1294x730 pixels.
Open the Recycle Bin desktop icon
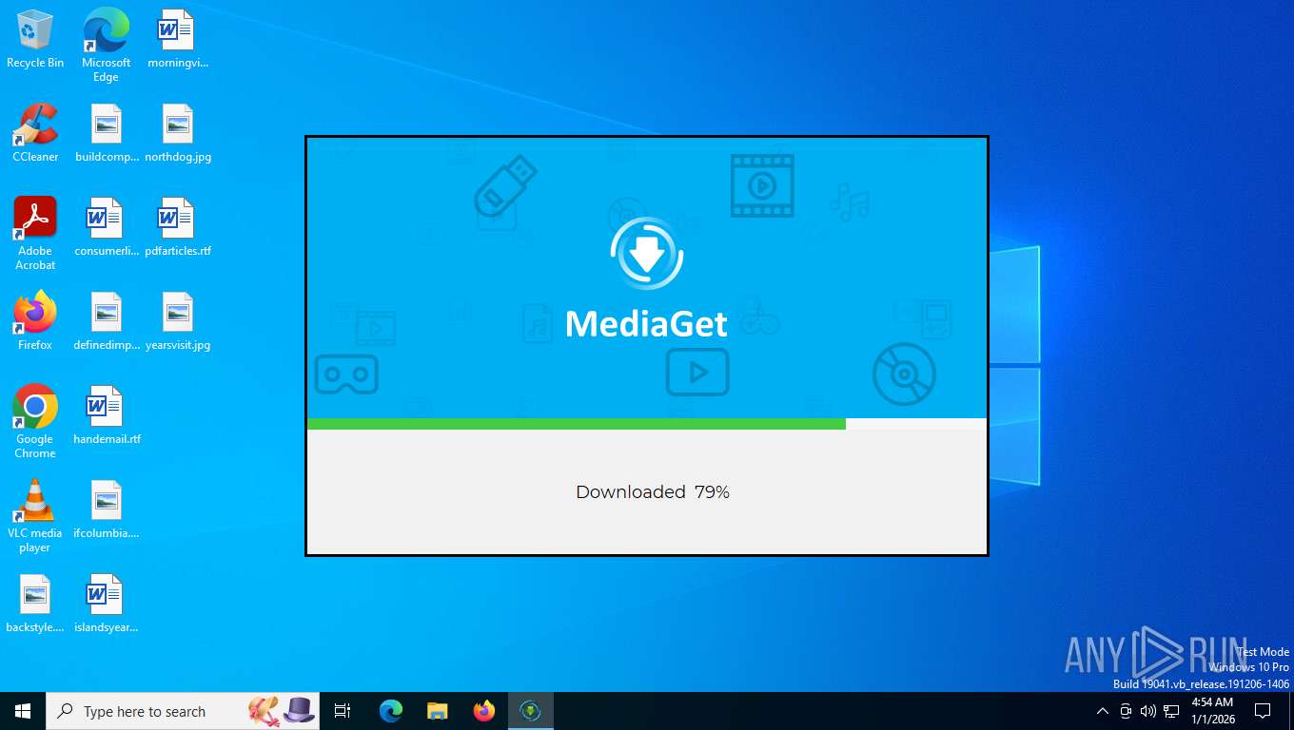(x=35, y=39)
